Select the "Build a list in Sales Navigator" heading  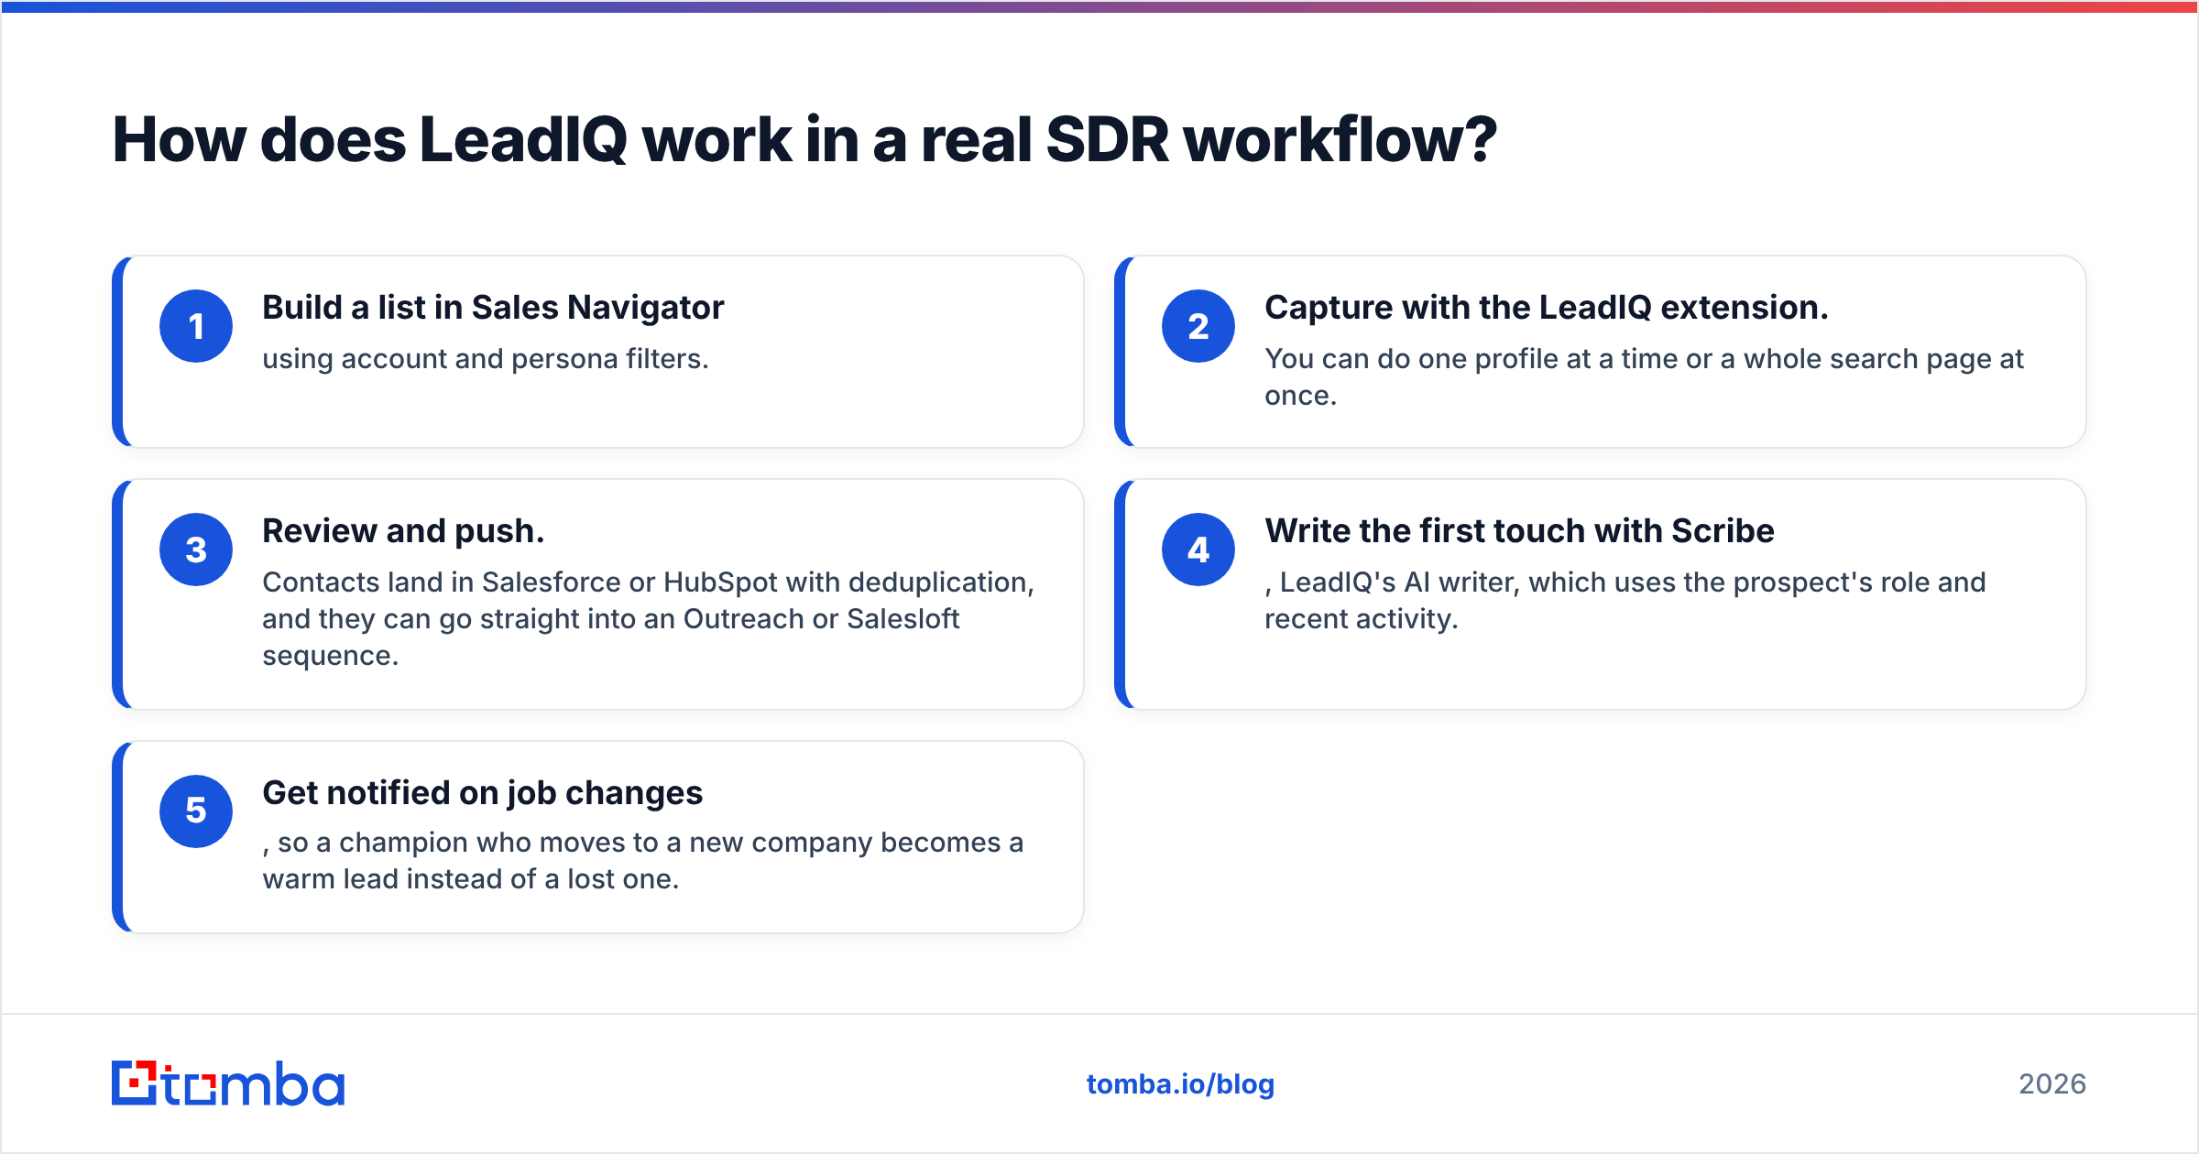[x=493, y=308]
